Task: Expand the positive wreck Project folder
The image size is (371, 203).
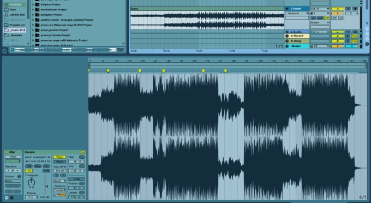Action: pyautogui.click(x=33, y=20)
